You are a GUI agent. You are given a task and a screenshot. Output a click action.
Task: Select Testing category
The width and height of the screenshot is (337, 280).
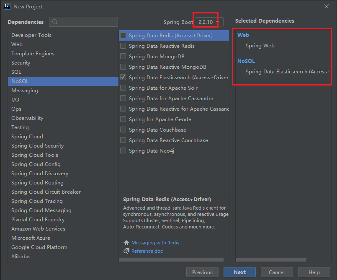point(63,127)
